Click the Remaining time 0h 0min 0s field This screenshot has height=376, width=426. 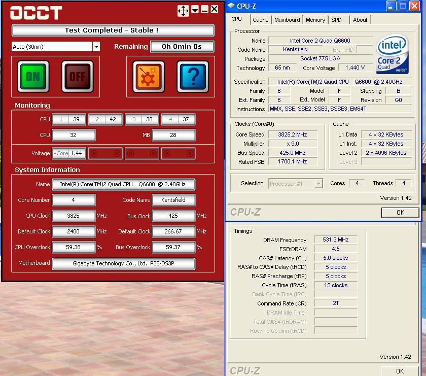[182, 47]
